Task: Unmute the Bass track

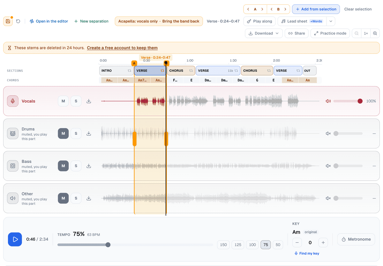Action: (x=63, y=166)
